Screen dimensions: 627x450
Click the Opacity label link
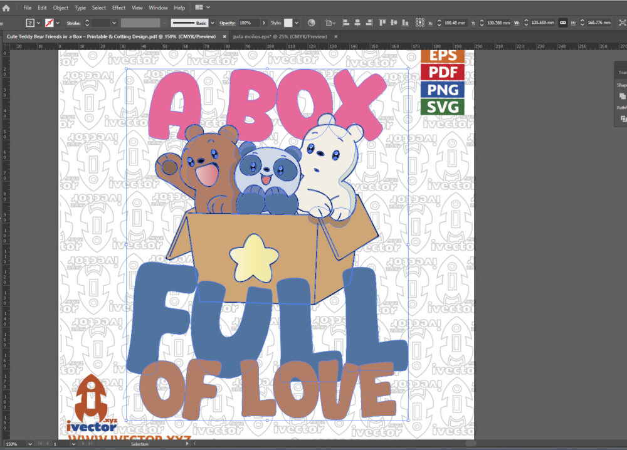227,23
